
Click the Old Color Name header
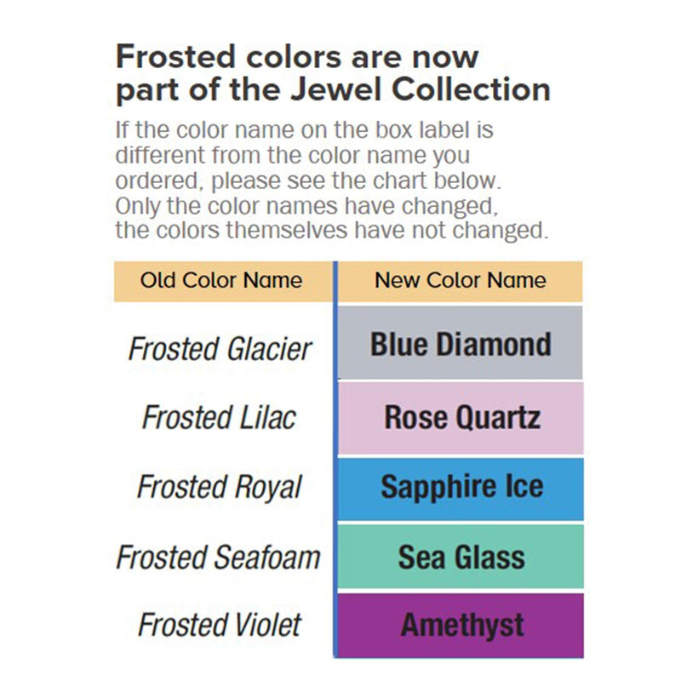click(223, 281)
